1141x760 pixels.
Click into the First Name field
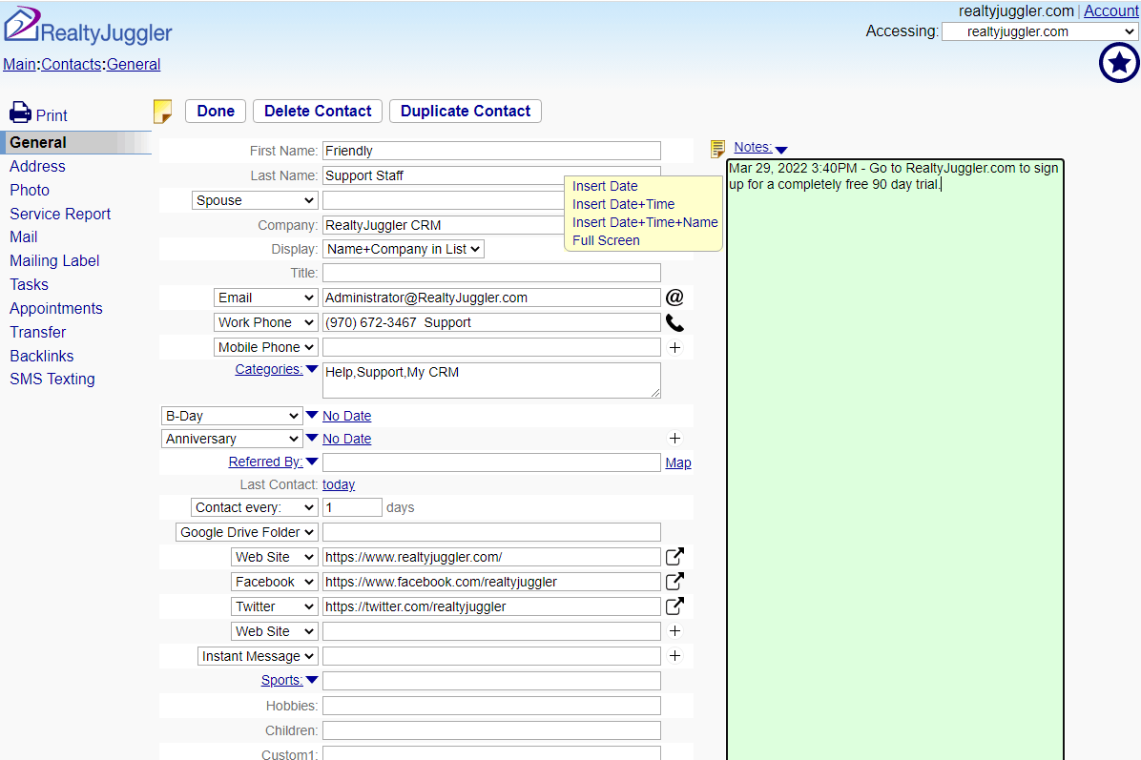[492, 151]
